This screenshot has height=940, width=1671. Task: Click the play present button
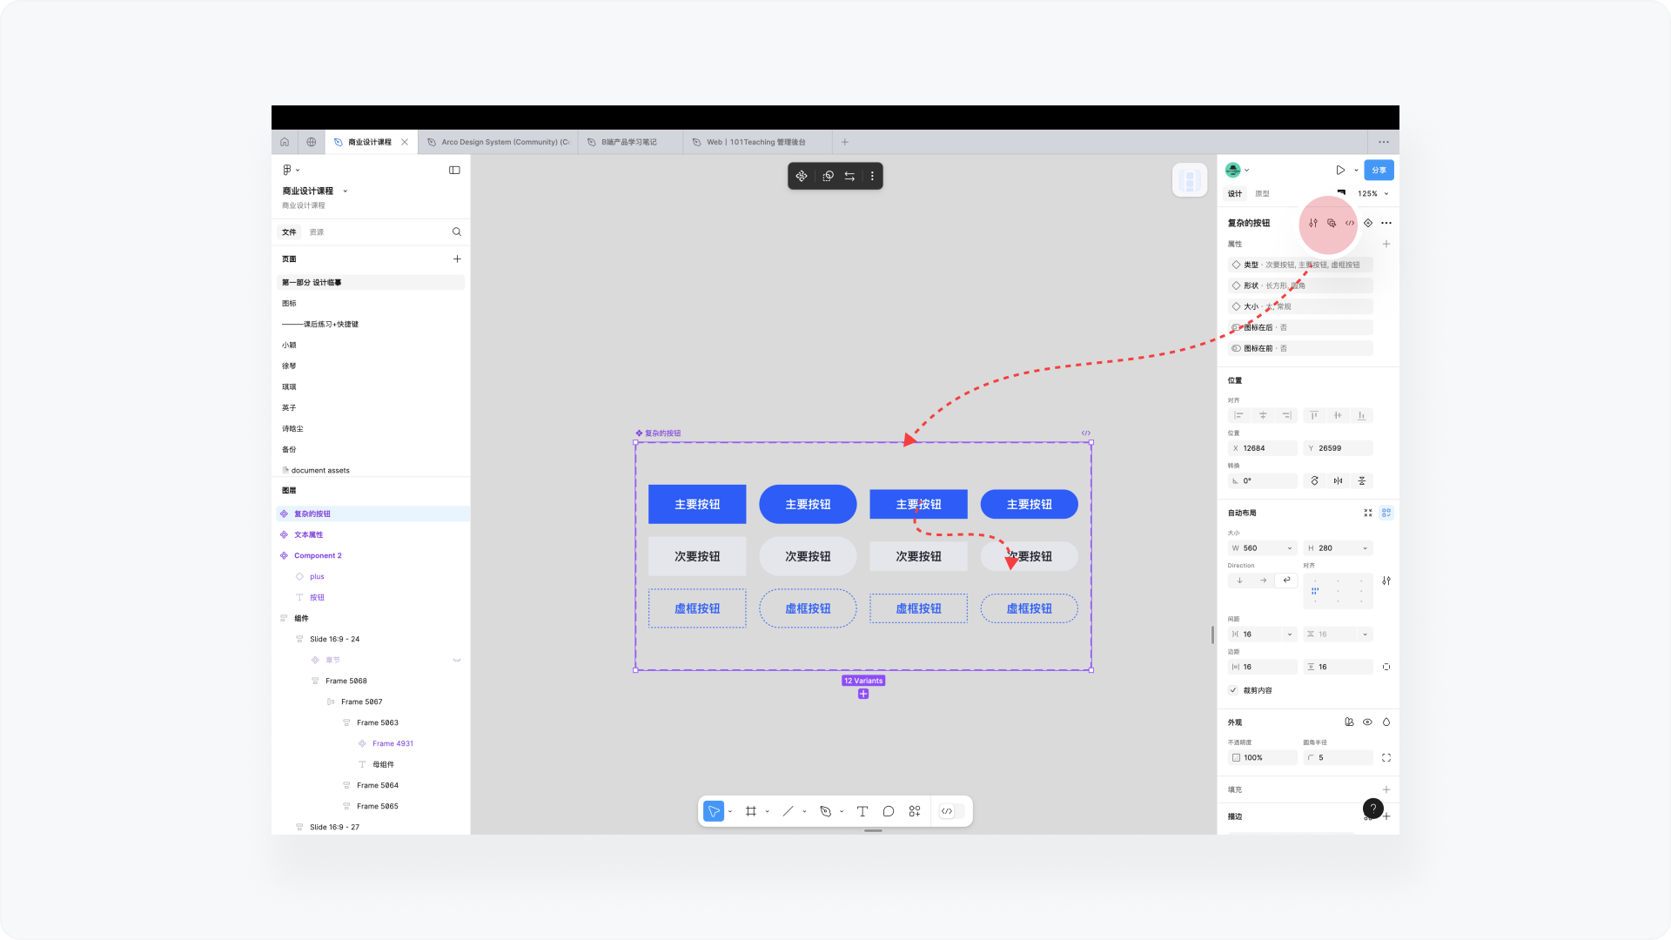coord(1340,171)
